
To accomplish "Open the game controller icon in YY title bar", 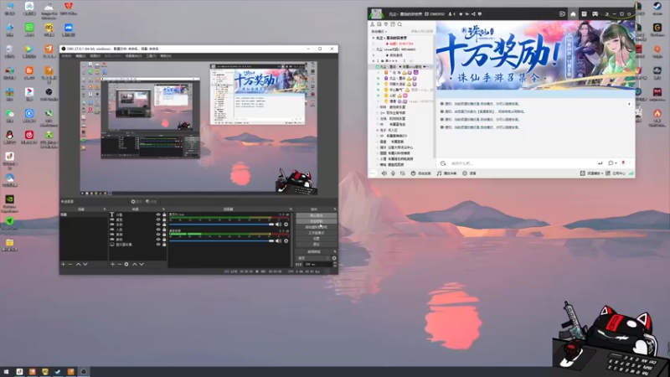I will [x=595, y=14].
